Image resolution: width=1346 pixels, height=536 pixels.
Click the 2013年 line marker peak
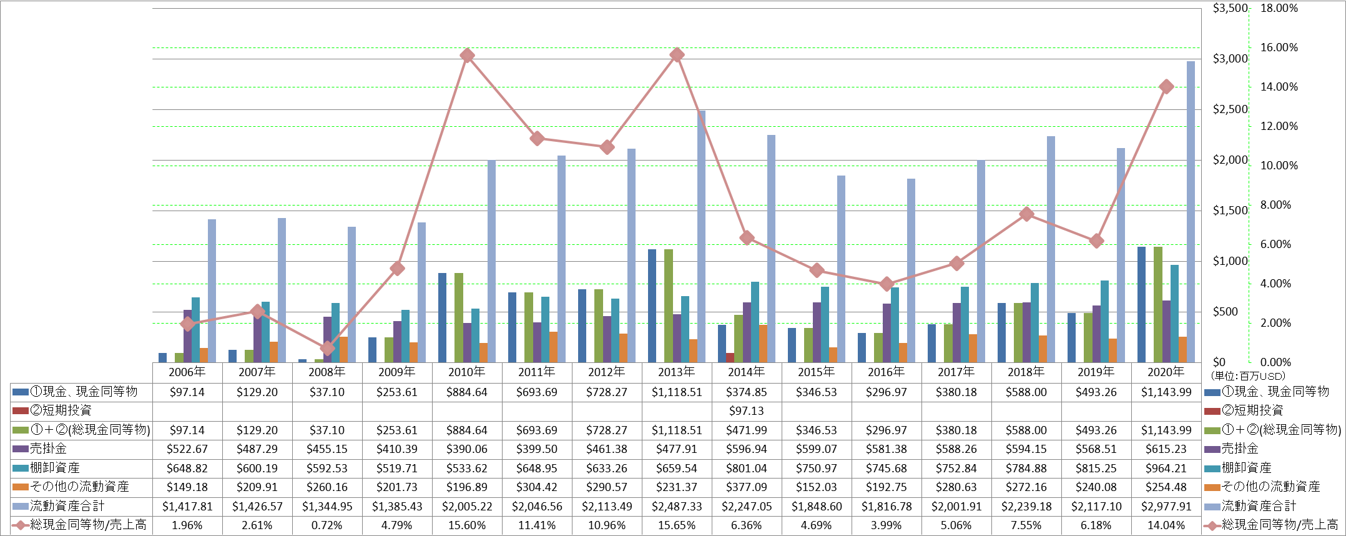point(677,55)
